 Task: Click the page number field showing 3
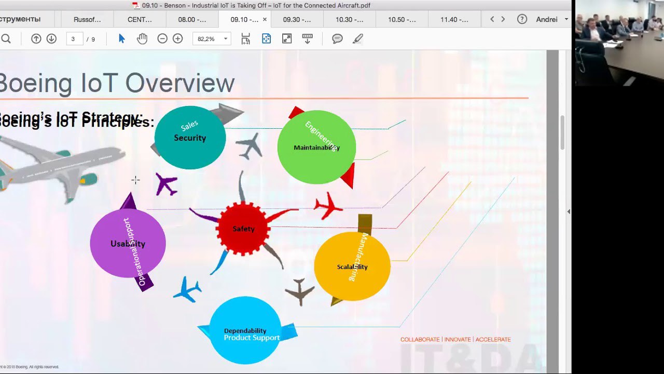(74, 39)
